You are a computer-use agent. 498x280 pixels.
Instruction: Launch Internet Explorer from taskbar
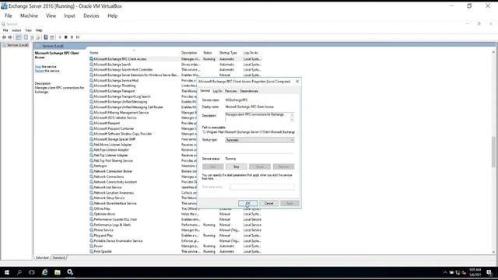(x=45, y=272)
